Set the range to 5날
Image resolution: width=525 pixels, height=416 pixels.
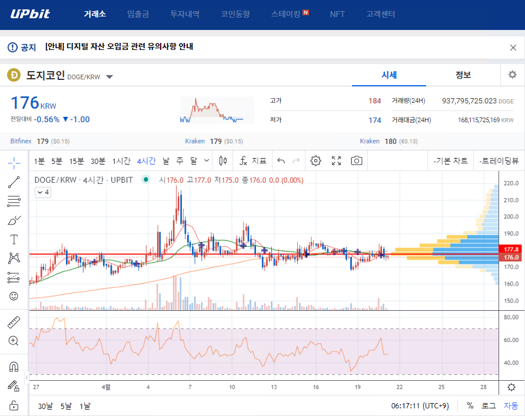(x=66, y=406)
